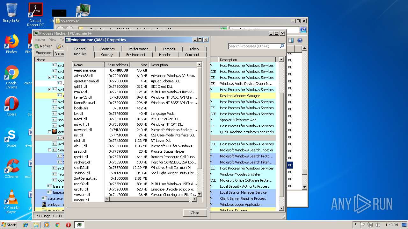
Task: Sort modules by Name column header
Action: pos(88,65)
